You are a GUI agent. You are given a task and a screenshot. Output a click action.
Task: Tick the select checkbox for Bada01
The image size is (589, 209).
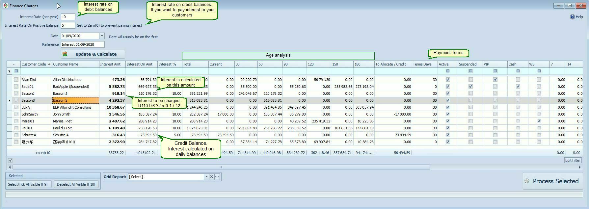point(16,87)
